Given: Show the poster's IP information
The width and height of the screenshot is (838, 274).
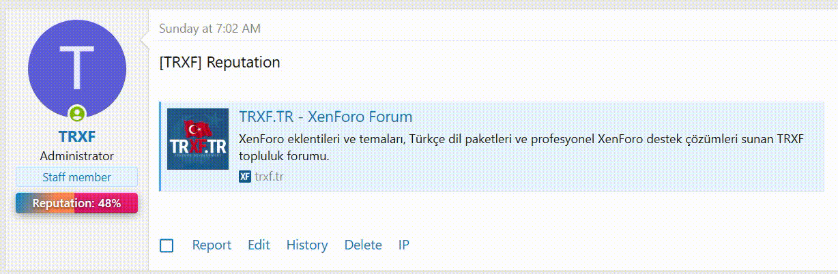Looking at the screenshot, I should [x=403, y=245].
